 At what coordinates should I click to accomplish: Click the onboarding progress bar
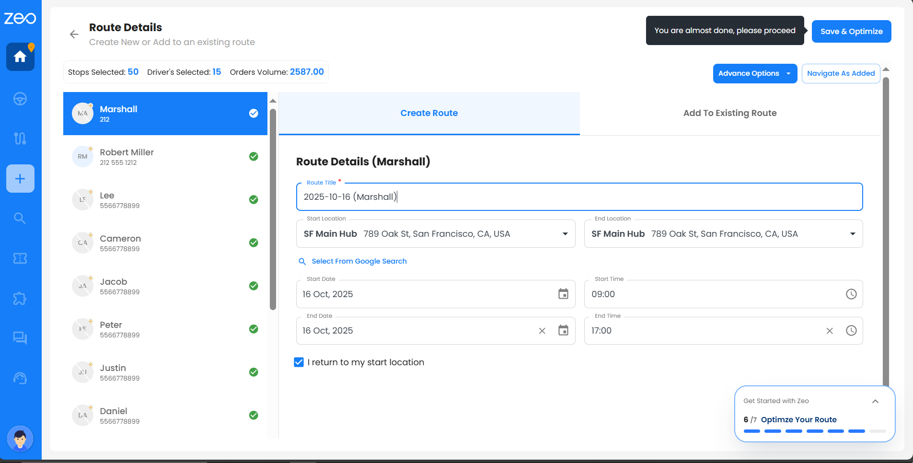point(814,431)
